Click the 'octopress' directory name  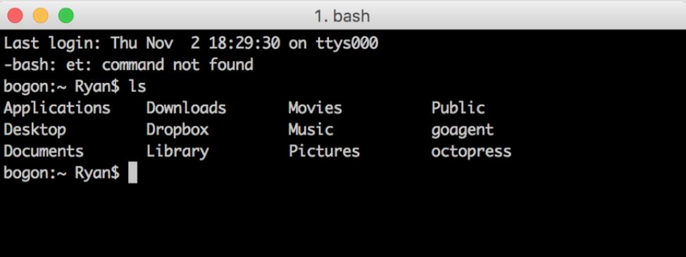coord(471,152)
